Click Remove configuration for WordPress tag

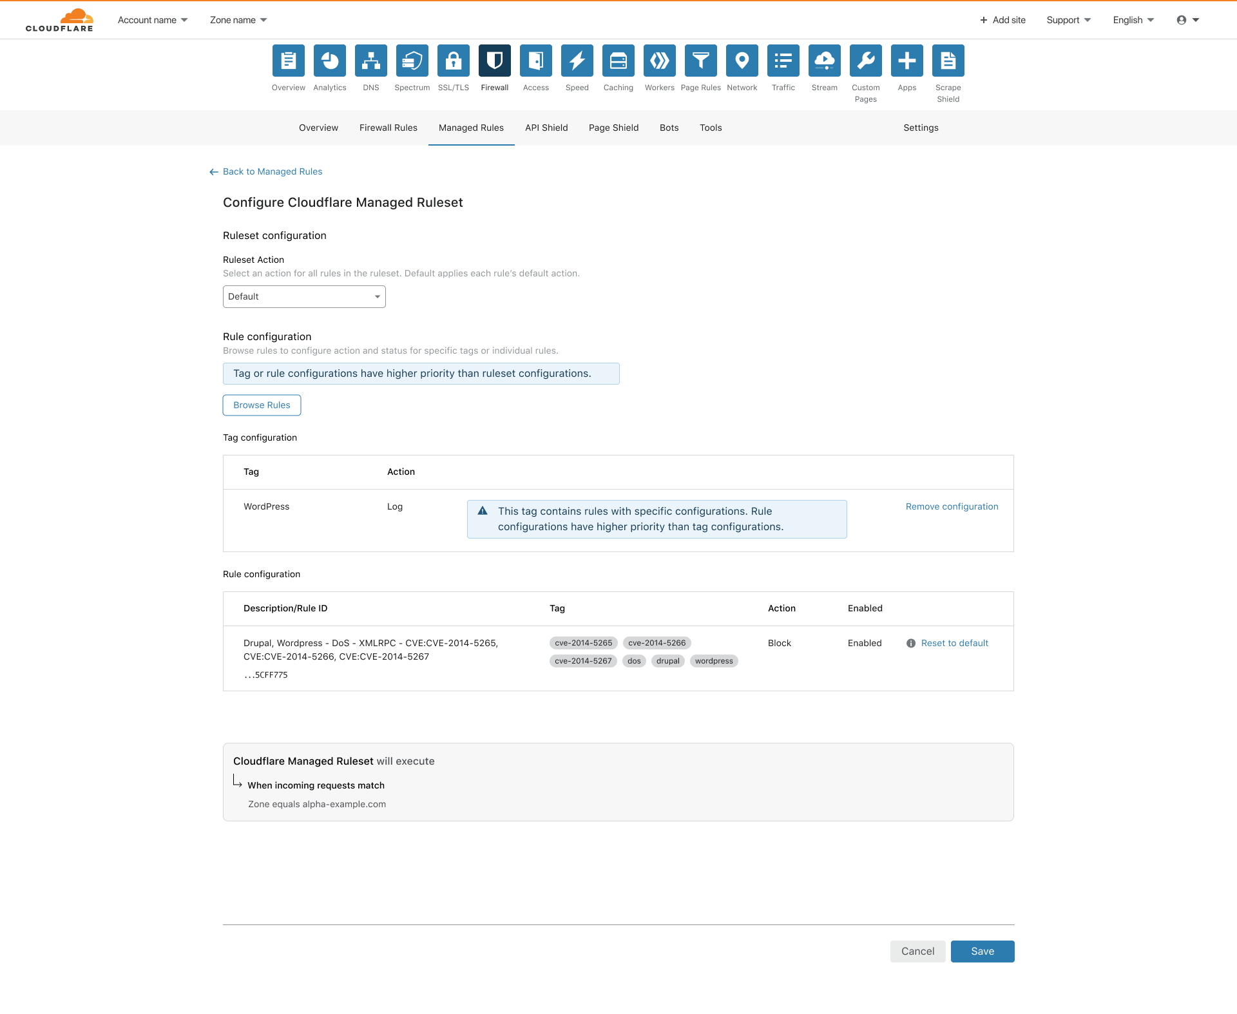(x=950, y=506)
